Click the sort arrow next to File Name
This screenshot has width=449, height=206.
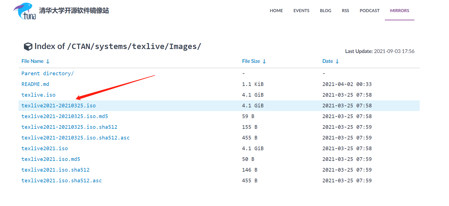(48, 61)
